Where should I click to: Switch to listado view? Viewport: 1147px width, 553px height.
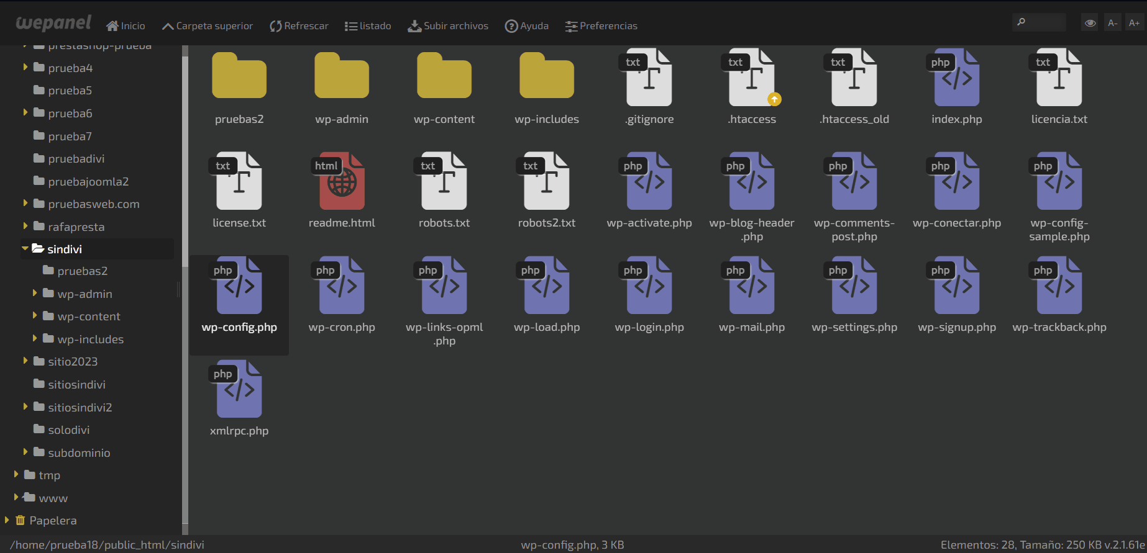368,26
